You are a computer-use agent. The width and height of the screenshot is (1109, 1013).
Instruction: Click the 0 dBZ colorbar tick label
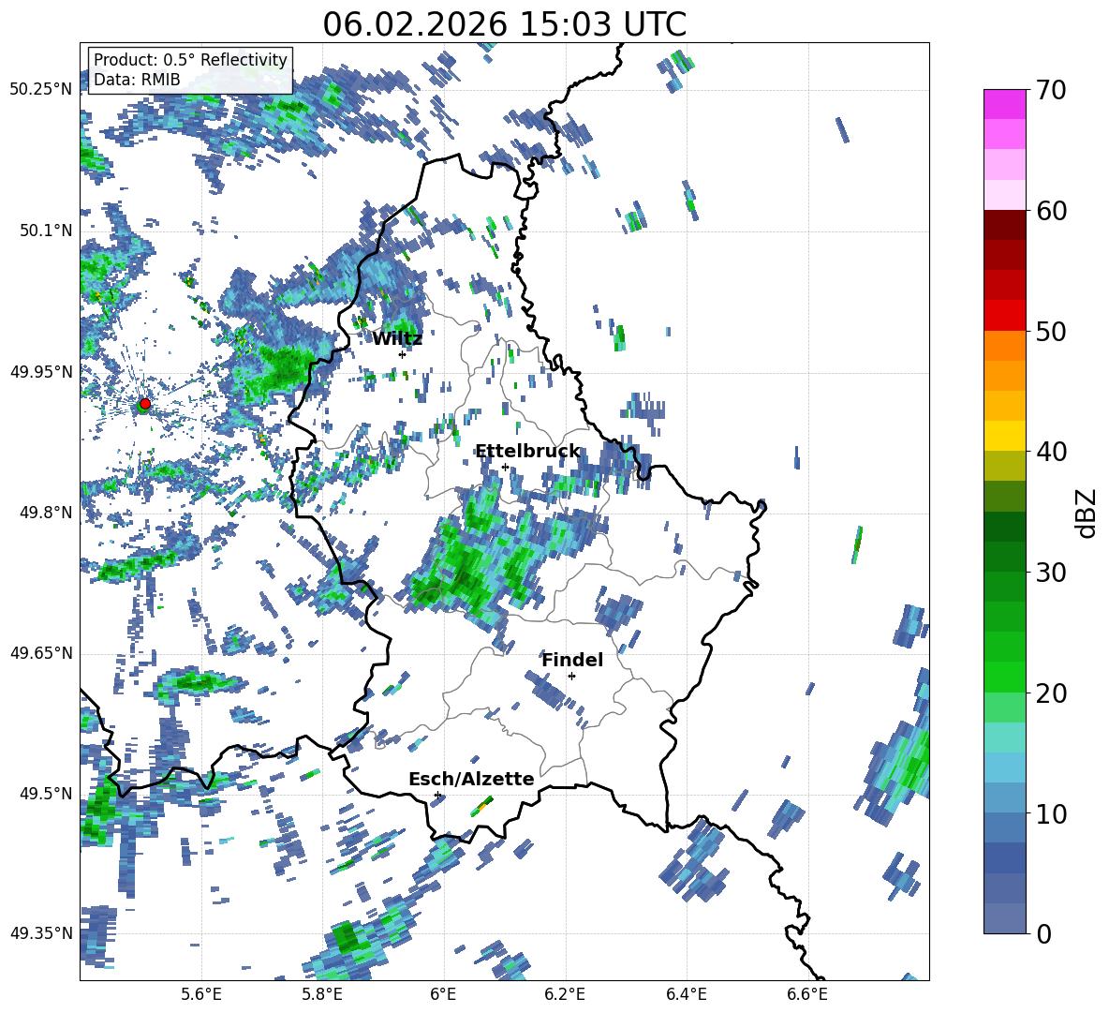pos(1043,933)
